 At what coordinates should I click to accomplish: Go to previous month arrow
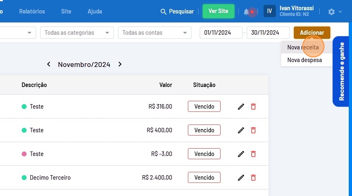point(49,64)
